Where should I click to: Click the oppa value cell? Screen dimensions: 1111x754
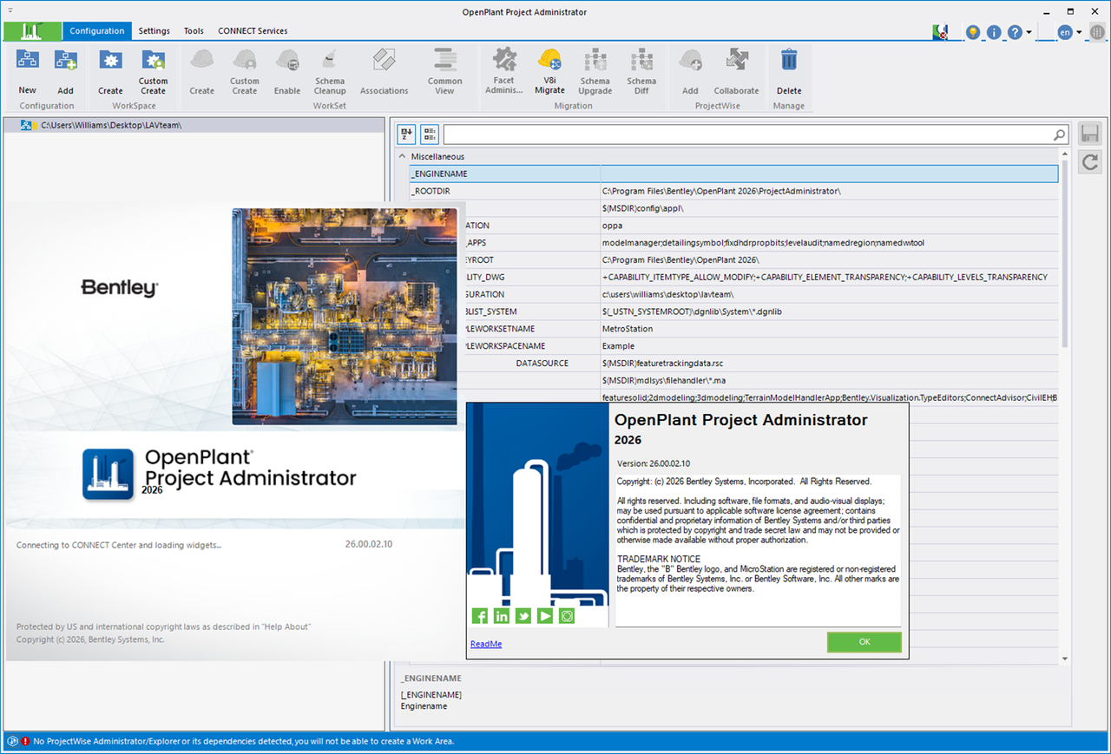(x=829, y=226)
